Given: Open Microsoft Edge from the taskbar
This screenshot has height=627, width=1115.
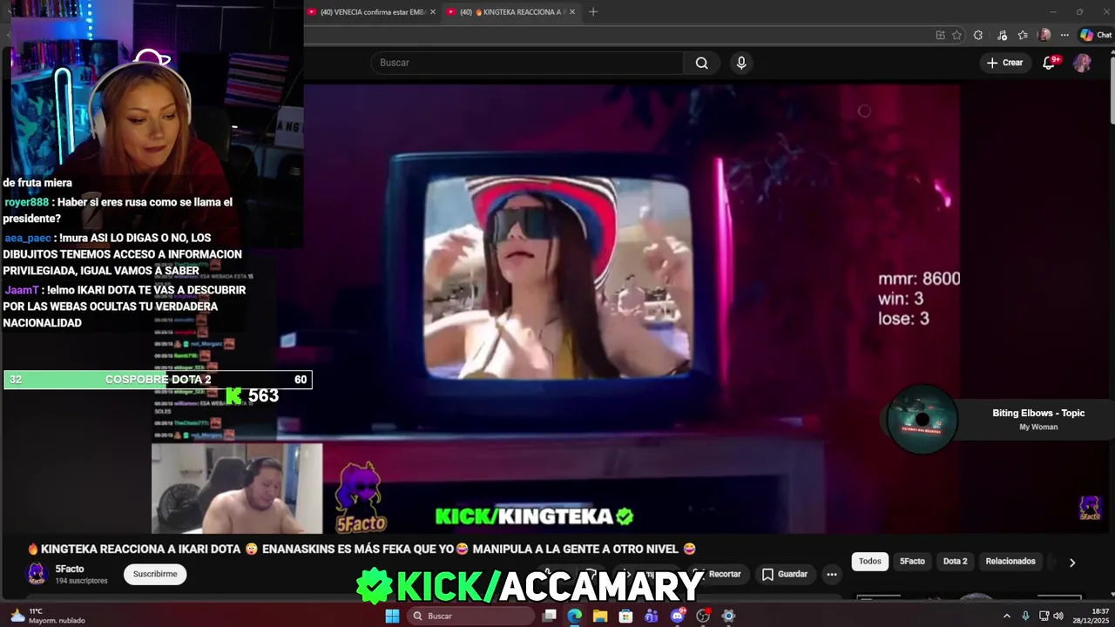Looking at the screenshot, I should pos(575,616).
